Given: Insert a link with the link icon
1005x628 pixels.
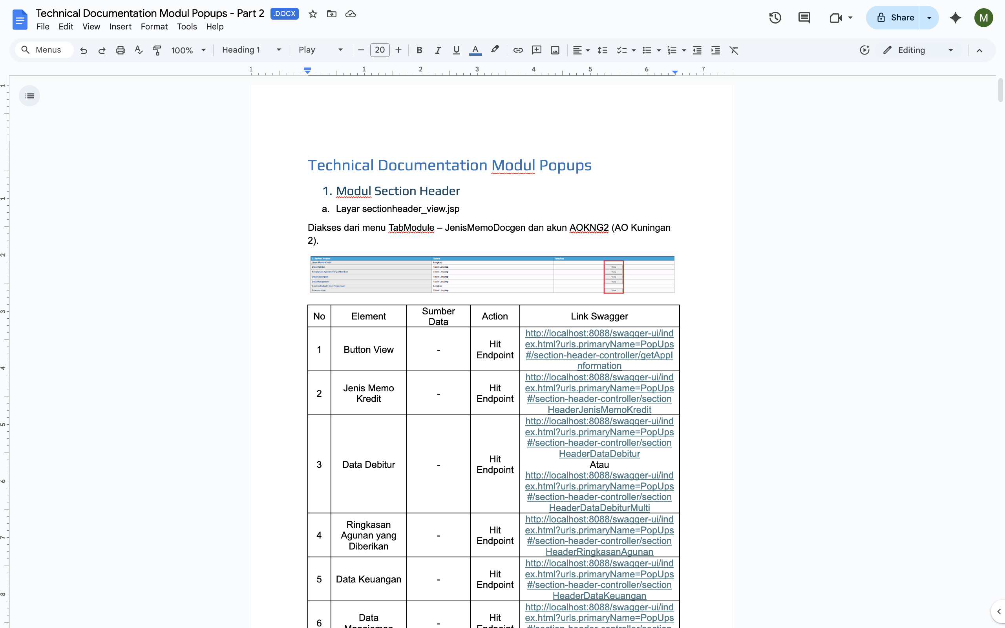Looking at the screenshot, I should click(x=517, y=50).
